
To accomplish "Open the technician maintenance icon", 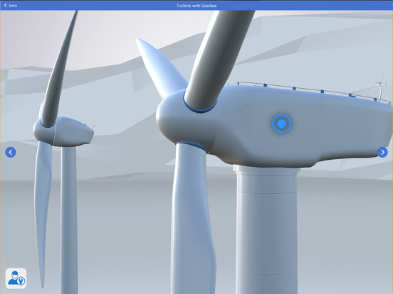I will click(x=16, y=278).
